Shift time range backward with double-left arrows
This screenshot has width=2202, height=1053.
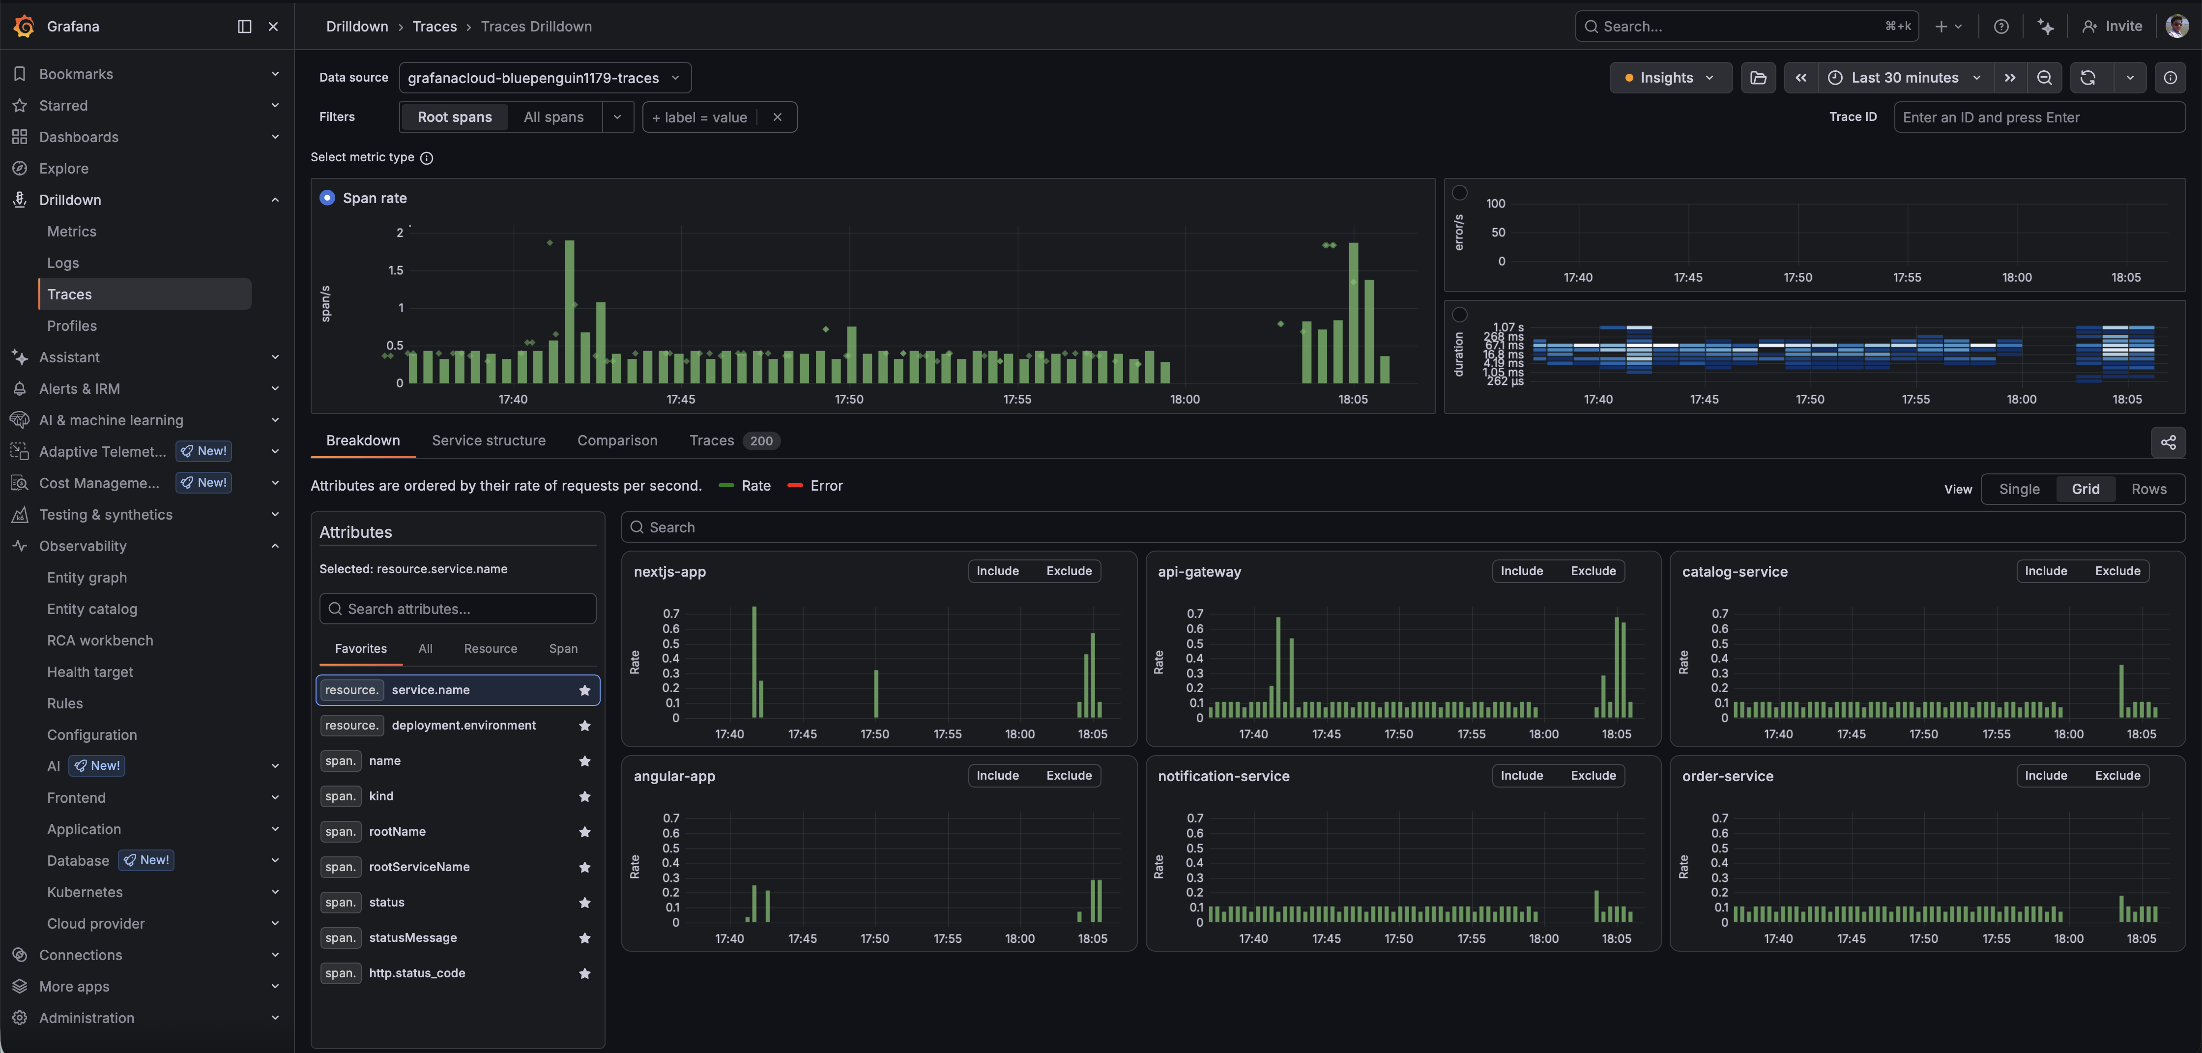(1801, 78)
